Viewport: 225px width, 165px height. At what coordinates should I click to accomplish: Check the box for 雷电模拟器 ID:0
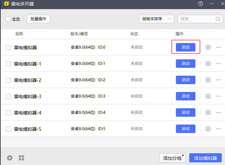(x=8, y=48)
